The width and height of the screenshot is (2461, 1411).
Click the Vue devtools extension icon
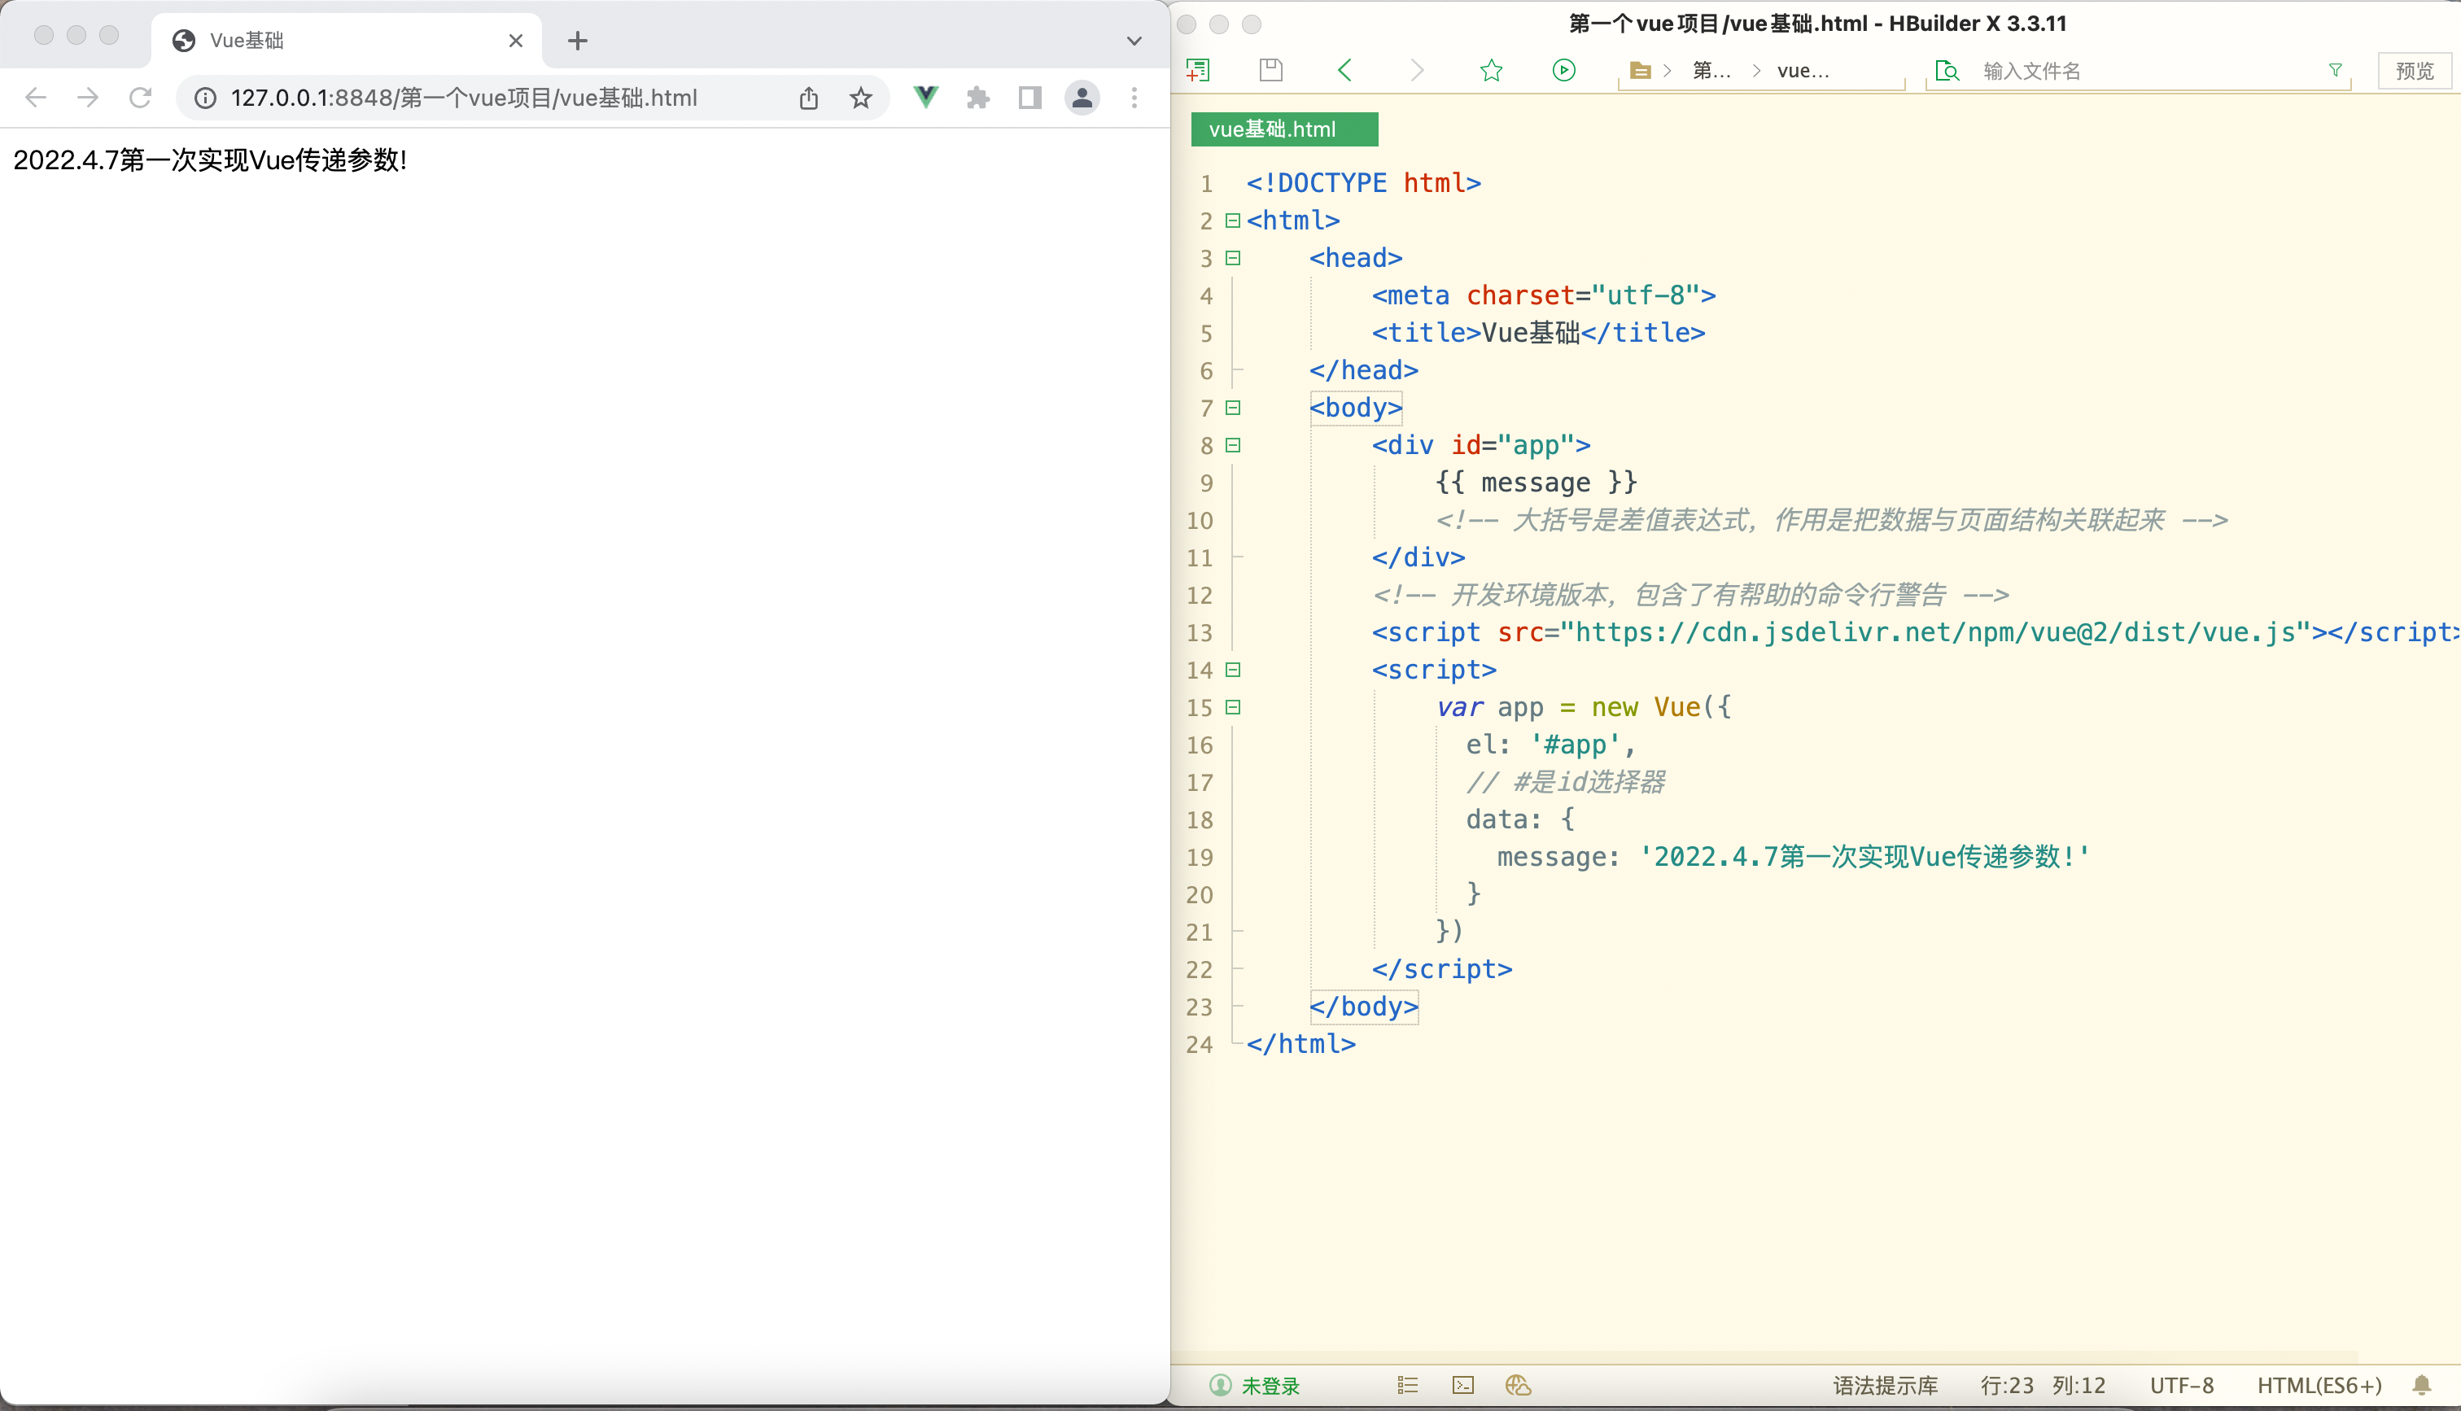(925, 97)
